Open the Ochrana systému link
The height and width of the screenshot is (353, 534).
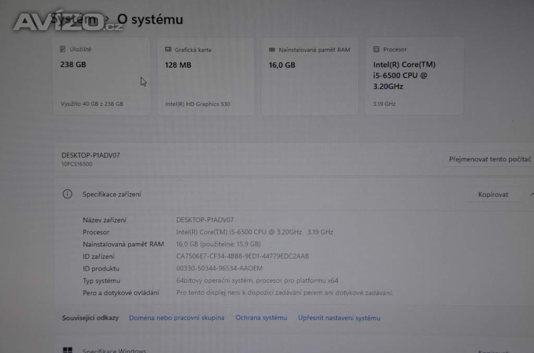[x=261, y=318]
